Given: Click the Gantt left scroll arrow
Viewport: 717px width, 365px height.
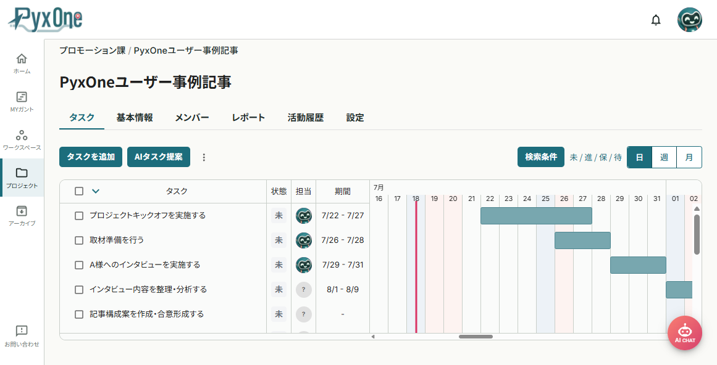Looking at the screenshot, I should coord(373,337).
